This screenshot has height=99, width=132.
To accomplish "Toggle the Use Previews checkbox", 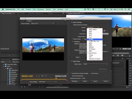I will 90,73.
